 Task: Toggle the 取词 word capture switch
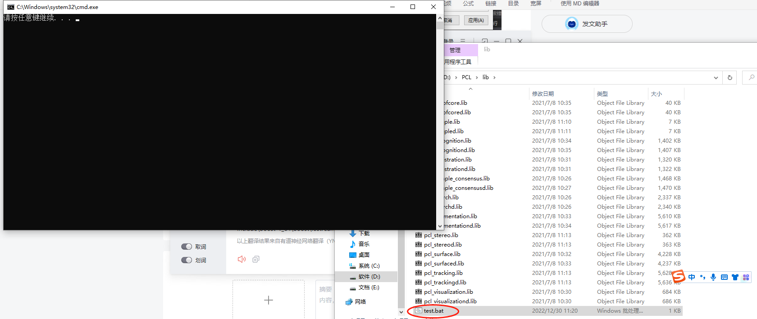pyautogui.click(x=187, y=247)
